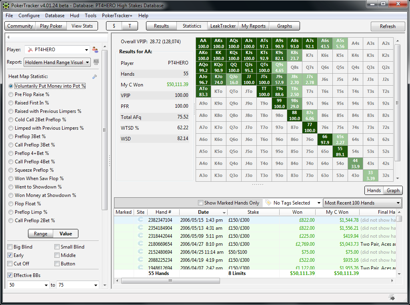Check the Button position filter

point(56,263)
